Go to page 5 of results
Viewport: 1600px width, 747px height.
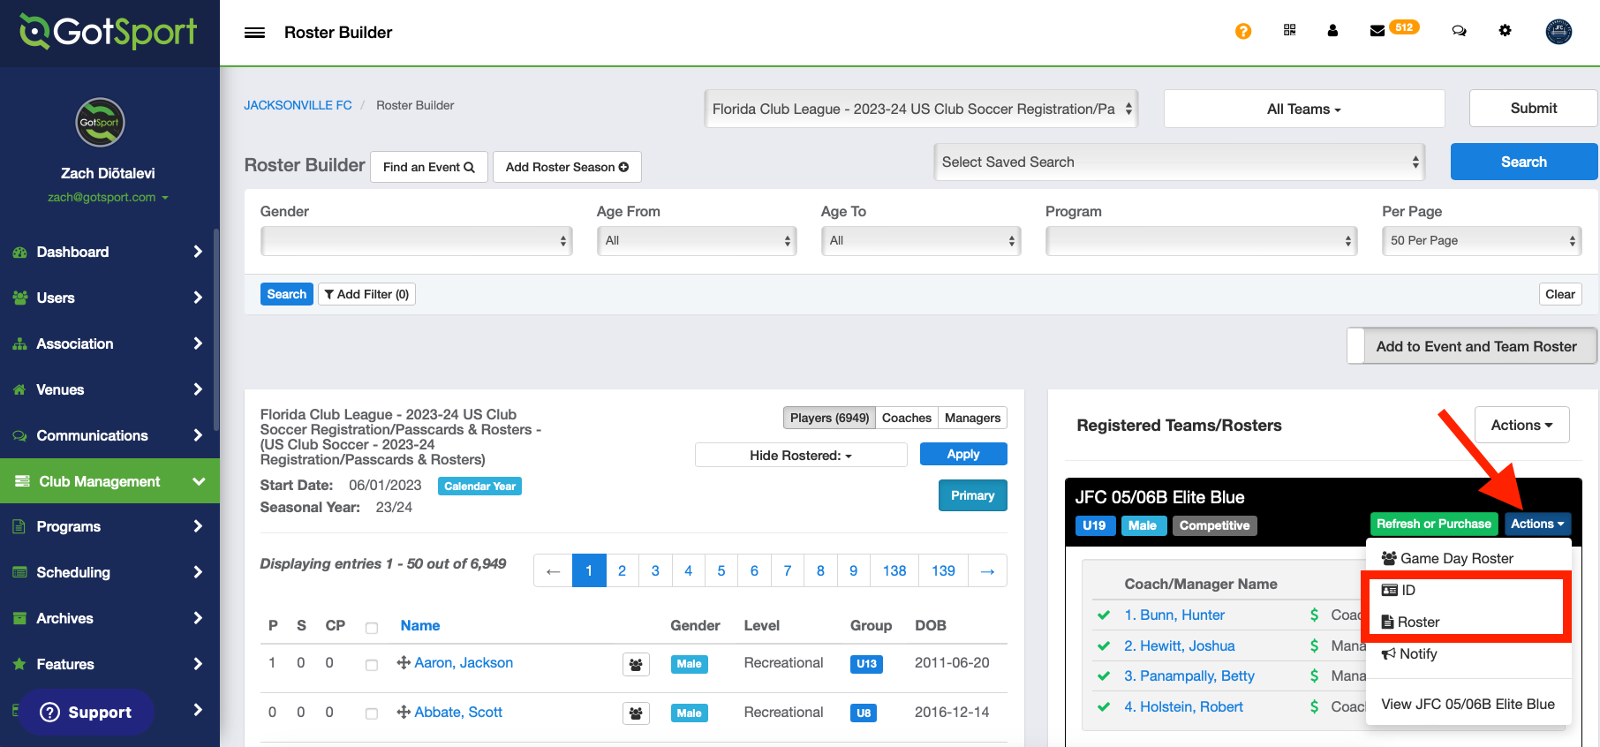coord(721,570)
